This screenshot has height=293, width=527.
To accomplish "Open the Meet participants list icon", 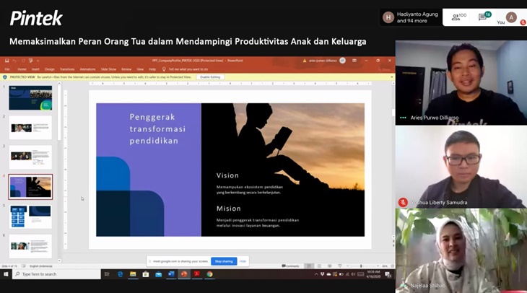I will pos(458,17).
